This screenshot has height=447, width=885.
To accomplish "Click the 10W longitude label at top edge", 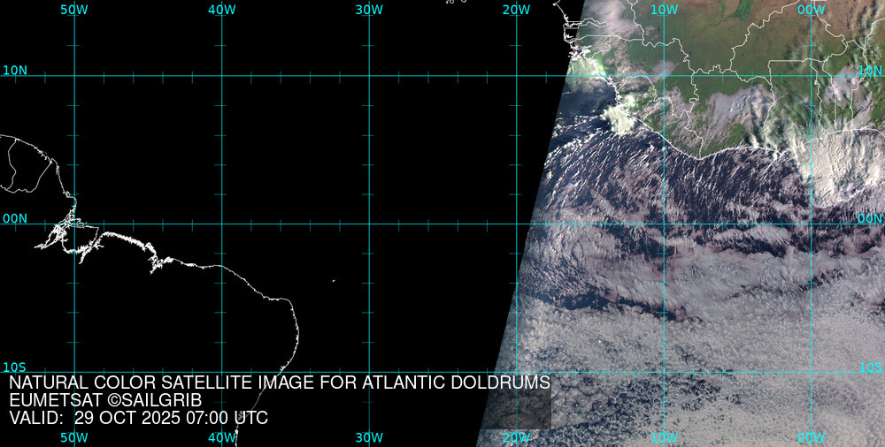I will click(664, 10).
